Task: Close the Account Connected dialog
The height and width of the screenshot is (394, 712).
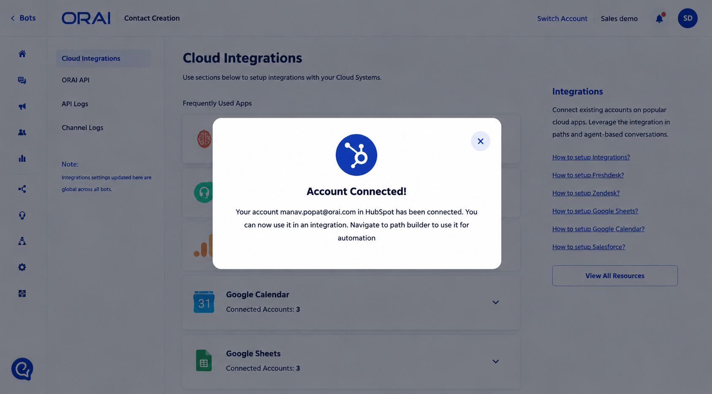Action: pyautogui.click(x=480, y=141)
